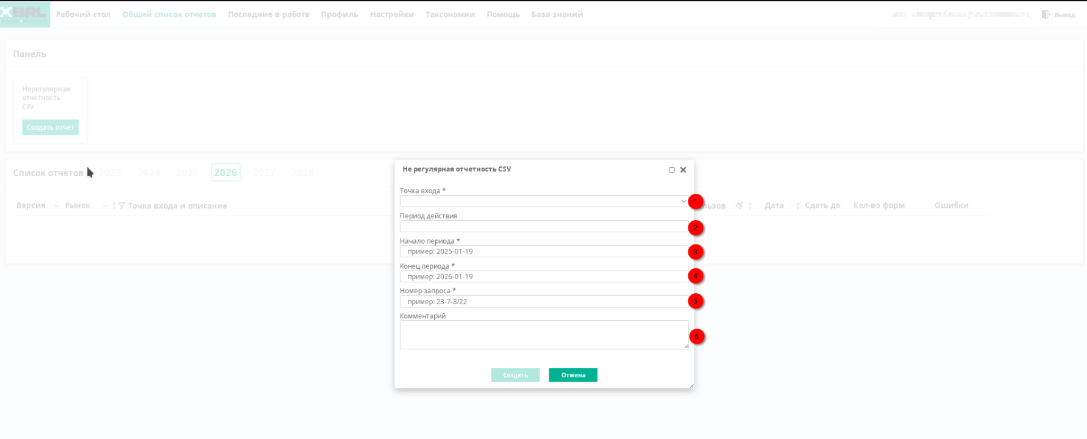
Task: Maximize the Не регулярная отчетность CSV dialog
Action: point(671,170)
